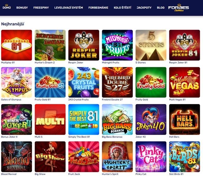Select the Big Bass Bonanza thumbnail
Image resolution: width=203 pixels, height=177 pixels.
click(x=117, y=119)
